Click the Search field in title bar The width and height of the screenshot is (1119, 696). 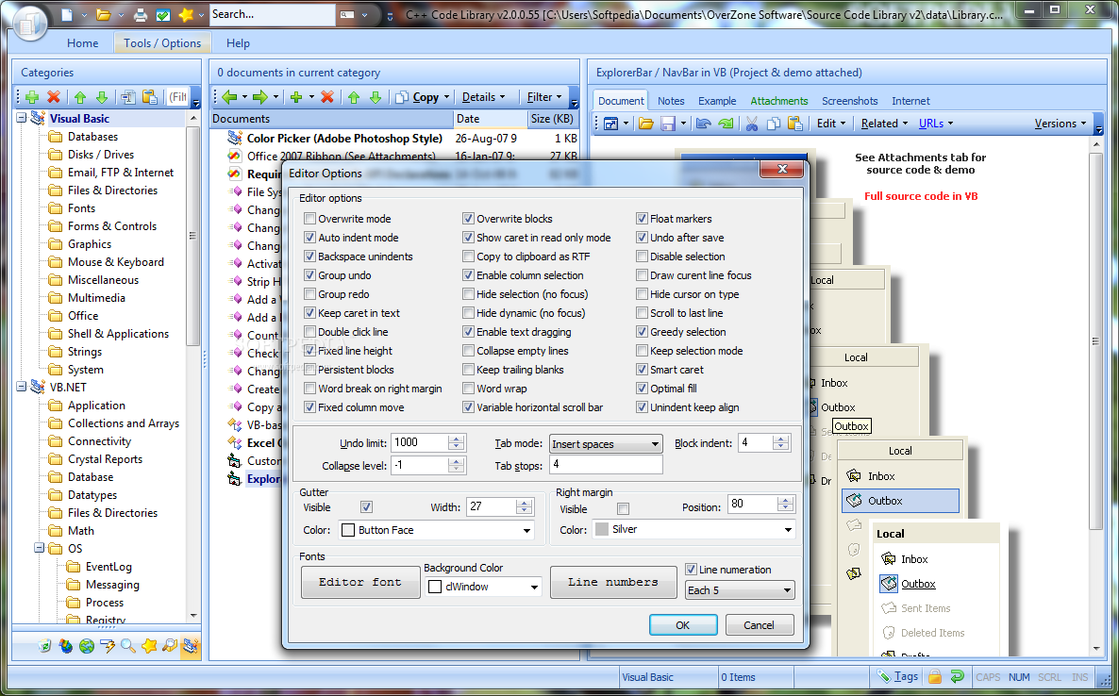pyautogui.click(x=273, y=14)
